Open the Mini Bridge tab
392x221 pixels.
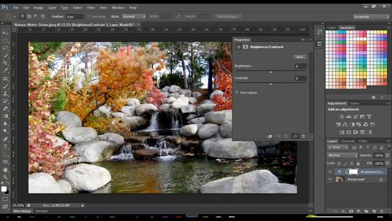pos(22,211)
